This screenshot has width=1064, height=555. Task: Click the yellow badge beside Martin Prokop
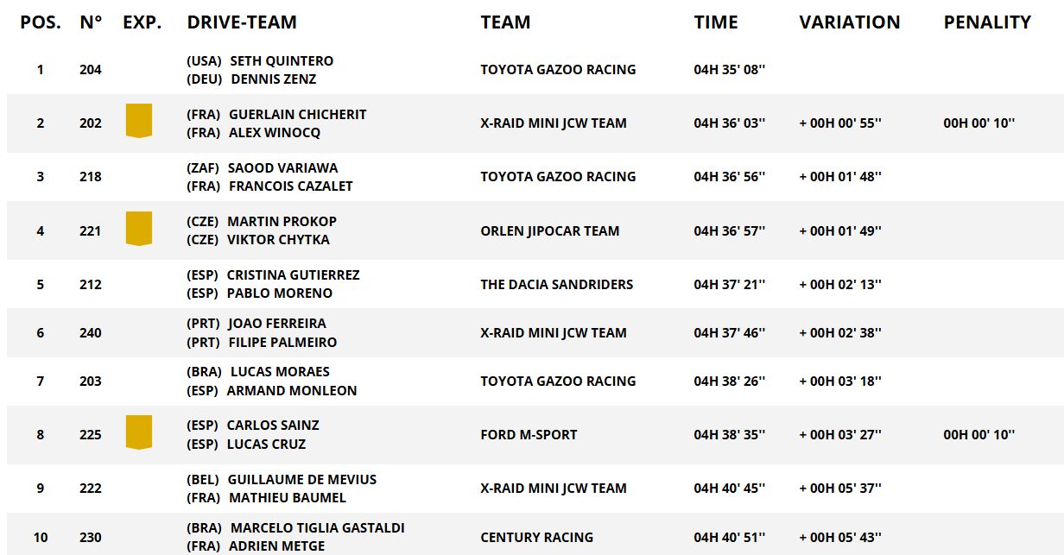coord(139,229)
